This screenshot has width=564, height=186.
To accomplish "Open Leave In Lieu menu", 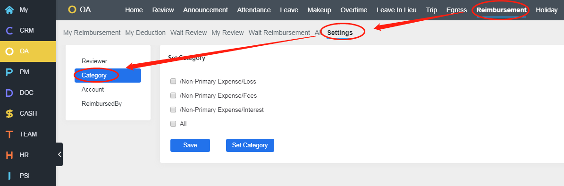I will [396, 10].
